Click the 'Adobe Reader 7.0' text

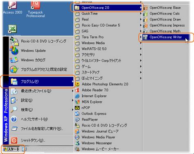pyautogui.click(x=95, y=90)
